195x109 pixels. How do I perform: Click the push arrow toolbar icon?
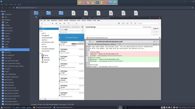[x=60, y=23]
